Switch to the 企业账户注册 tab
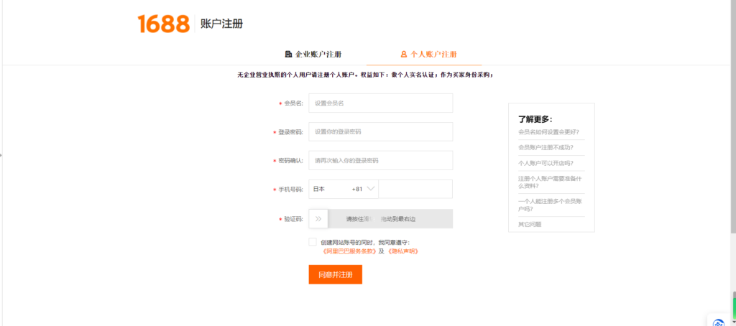The width and height of the screenshot is (736, 326). point(313,54)
